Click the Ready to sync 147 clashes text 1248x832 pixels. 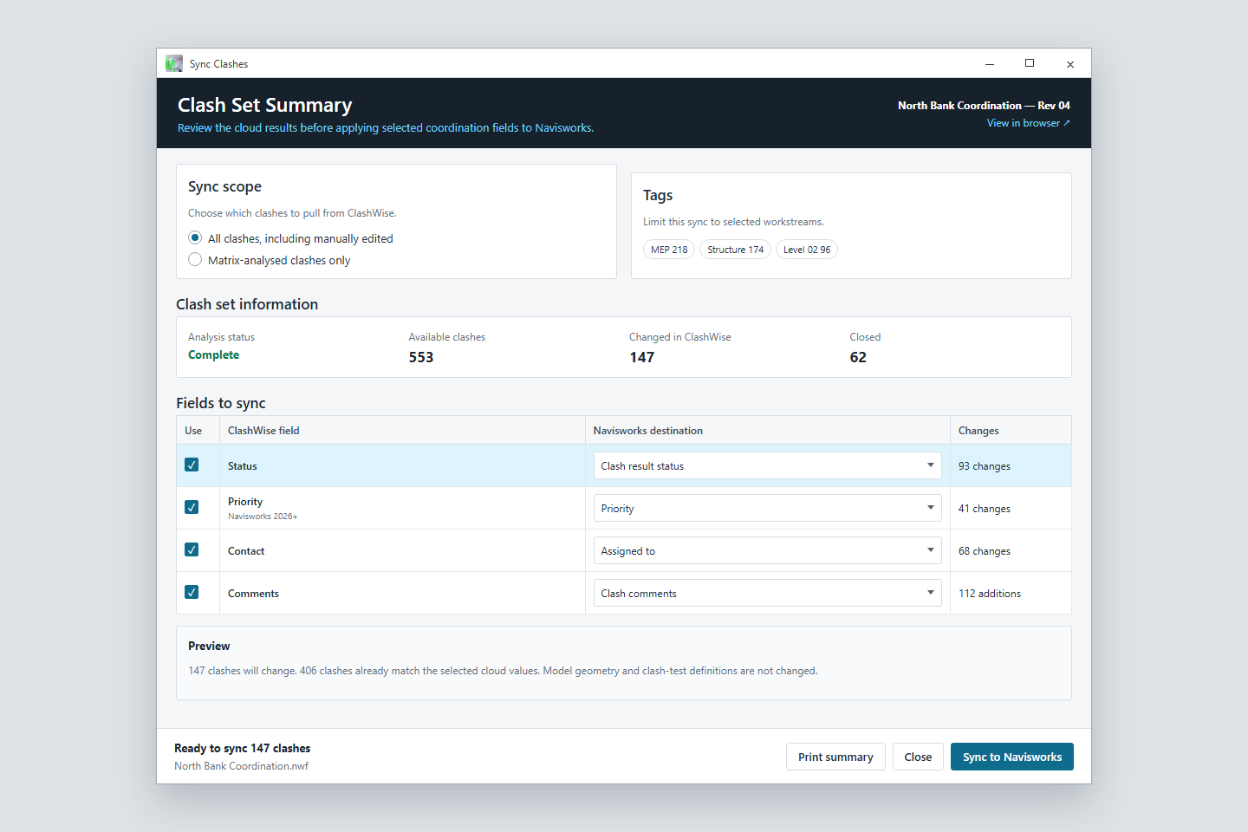pyautogui.click(x=242, y=748)
